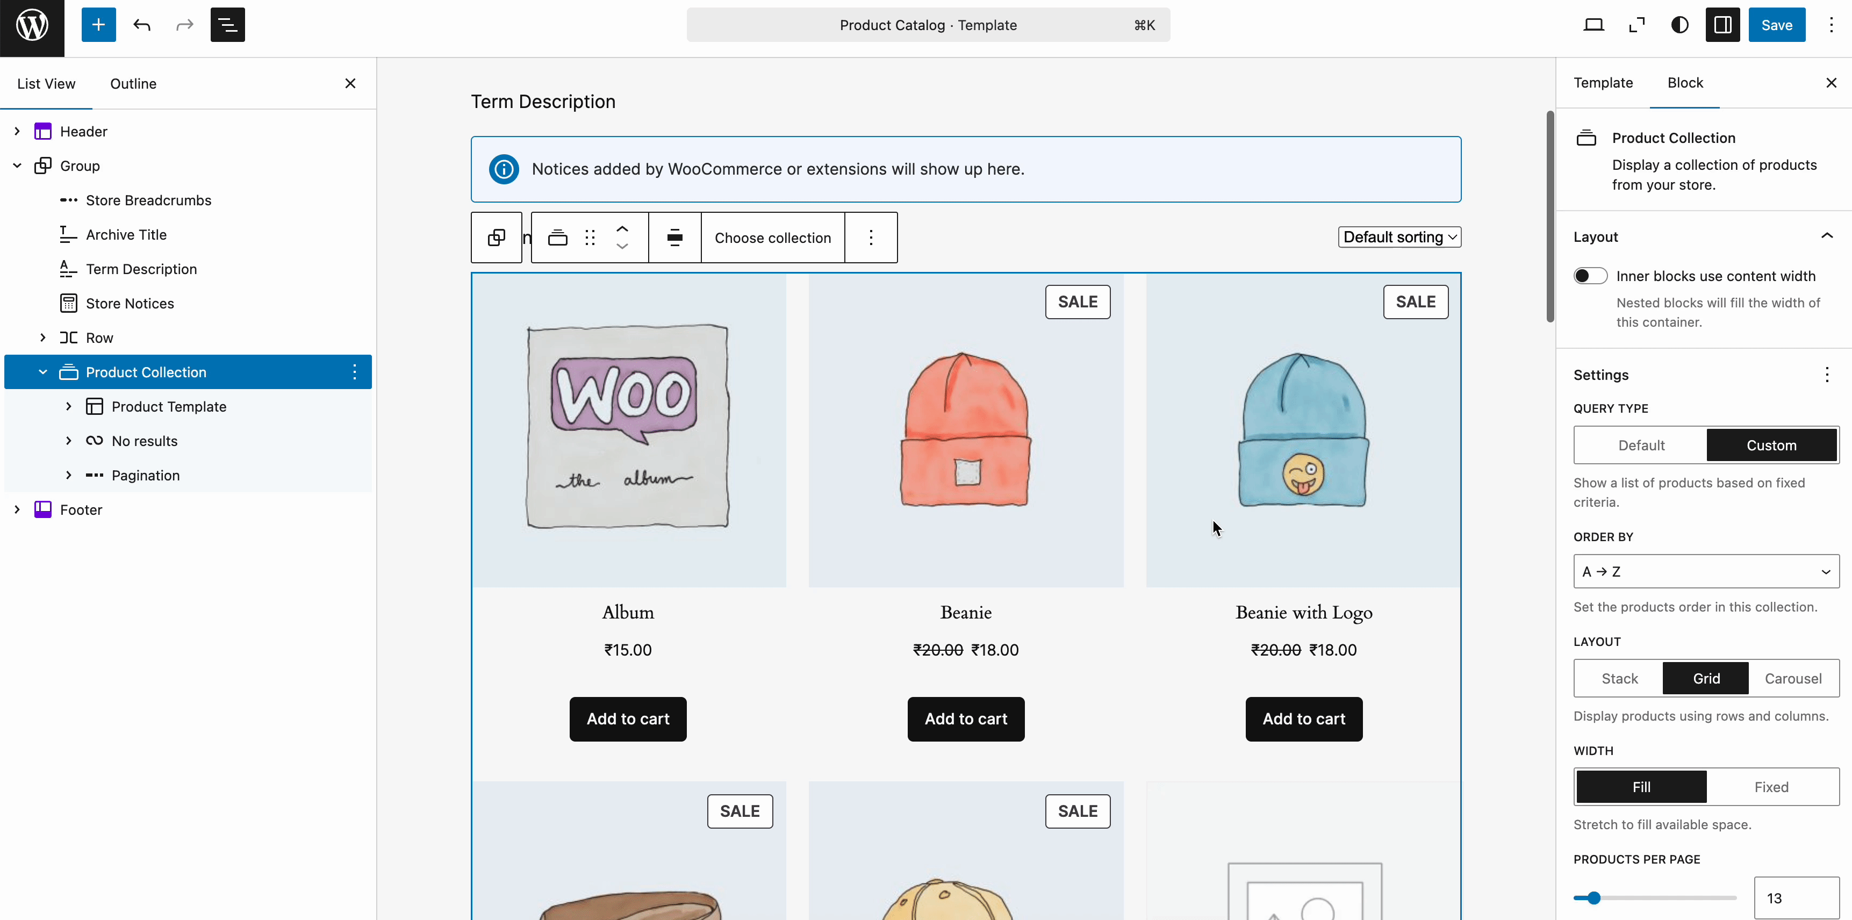Click the Save button
The width and height of the screenshot is (1852, 920).
coord(1777,25)
